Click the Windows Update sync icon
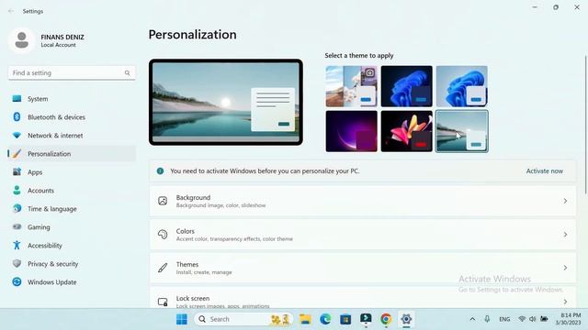Viewport: 588px width, 330px height. [x=17, y=281]
